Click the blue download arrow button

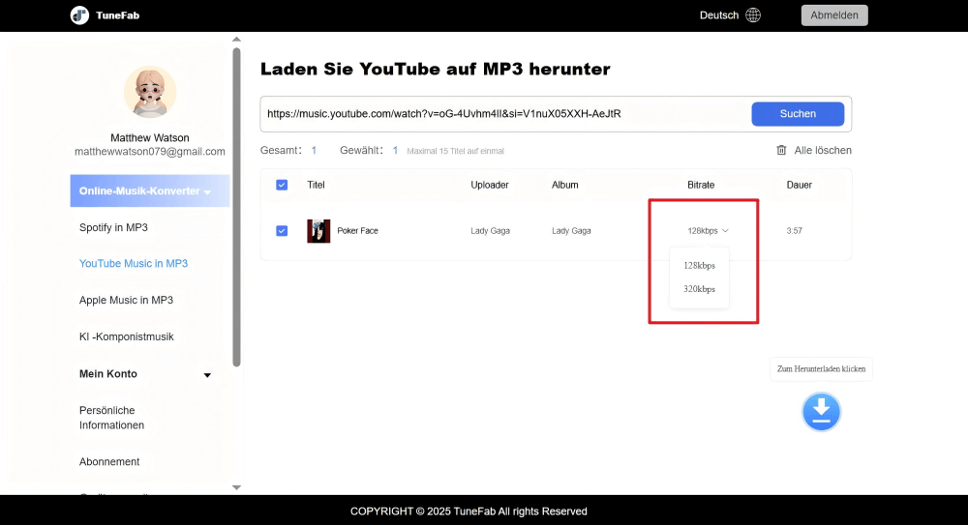821,412
